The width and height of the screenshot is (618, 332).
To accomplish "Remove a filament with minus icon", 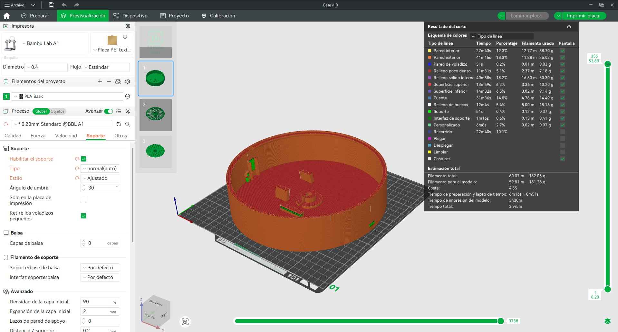I will click(109, 81).
